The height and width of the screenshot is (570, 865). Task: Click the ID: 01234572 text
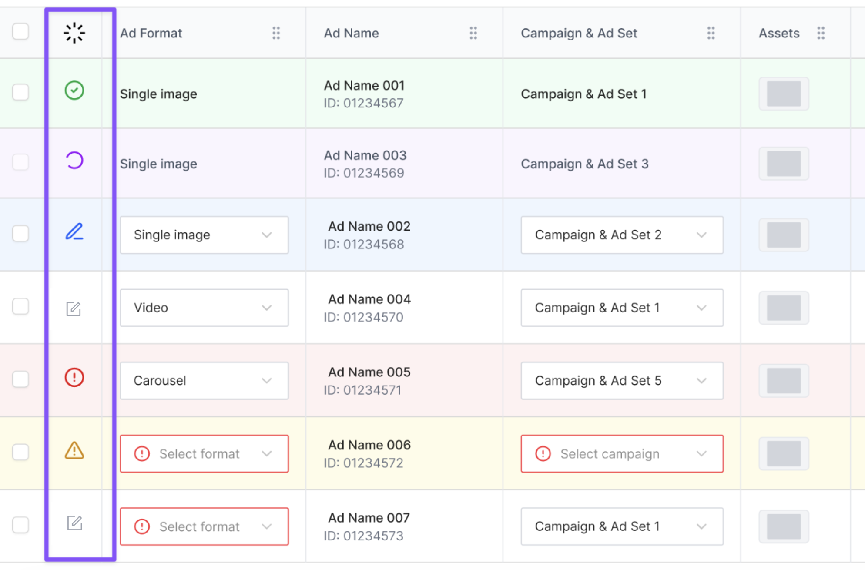pyautogui.click(x=363, y=463)
